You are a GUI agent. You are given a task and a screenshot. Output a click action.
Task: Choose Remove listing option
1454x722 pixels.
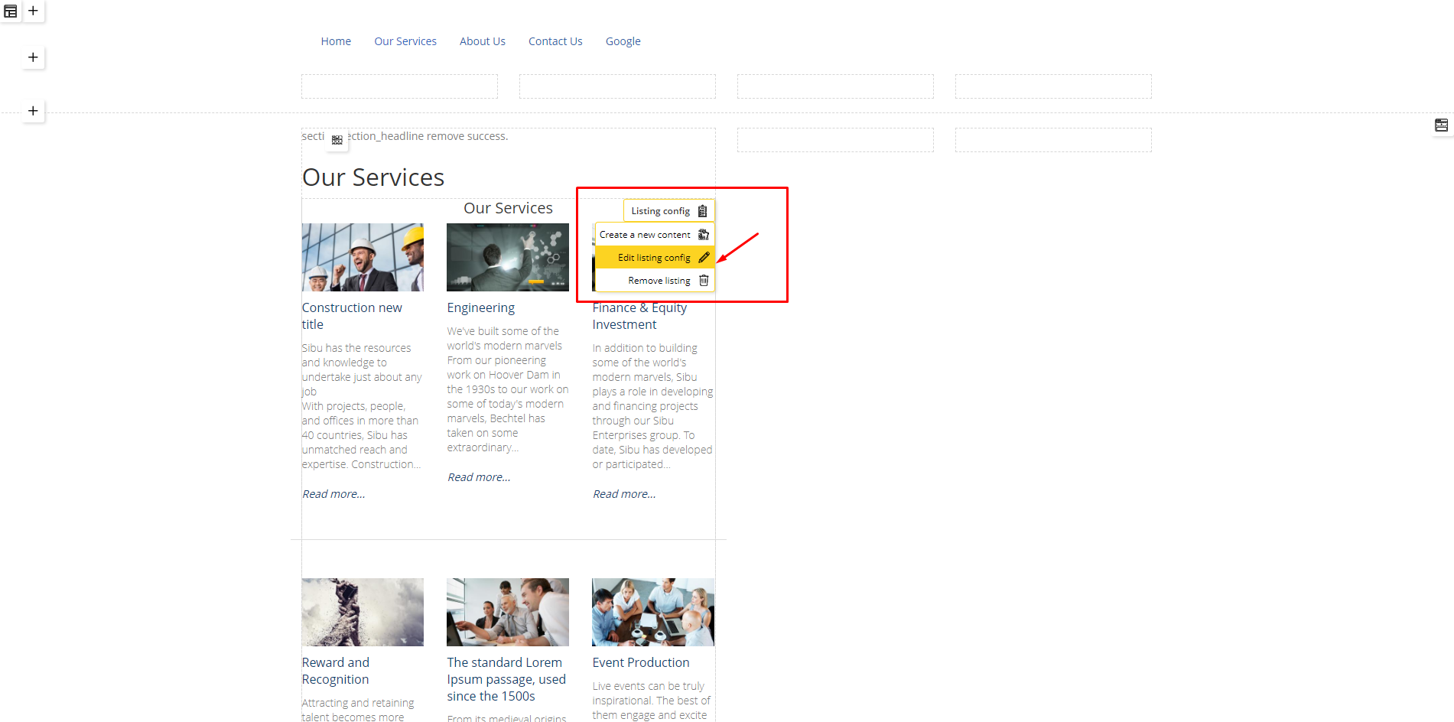655,281
